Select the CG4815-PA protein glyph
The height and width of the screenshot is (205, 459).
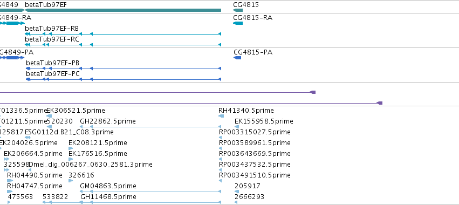pyautogui.click(x=237, y=58)
